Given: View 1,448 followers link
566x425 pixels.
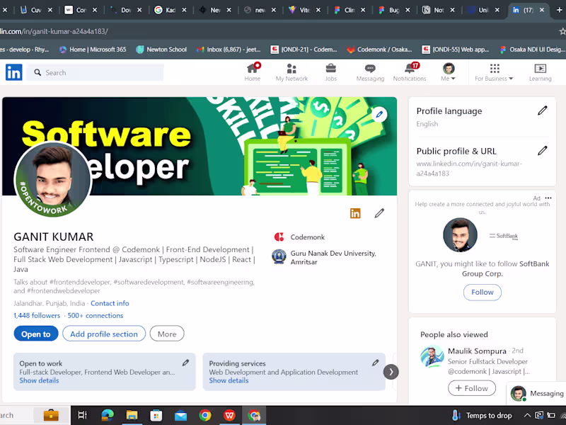Looking at the screenshot, I should (37, 315).
